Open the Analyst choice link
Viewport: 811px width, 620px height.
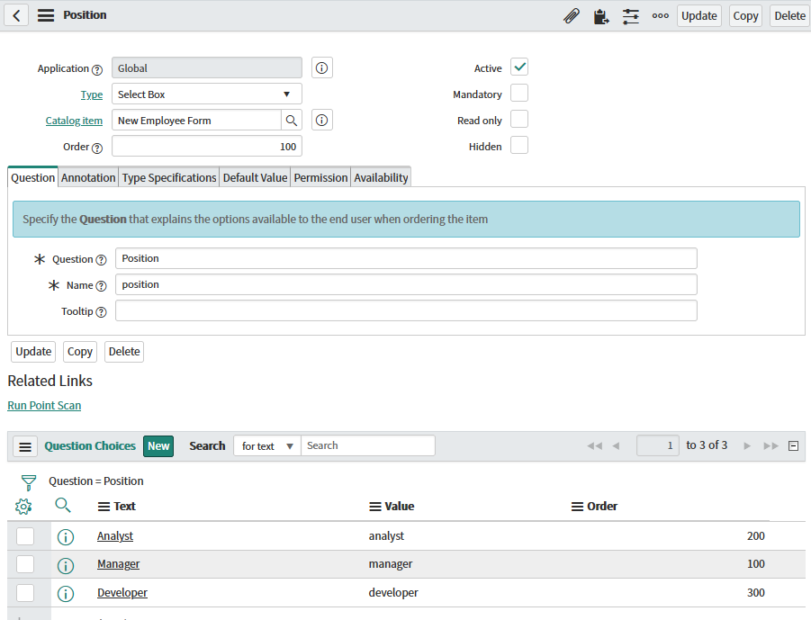[115, 536]
